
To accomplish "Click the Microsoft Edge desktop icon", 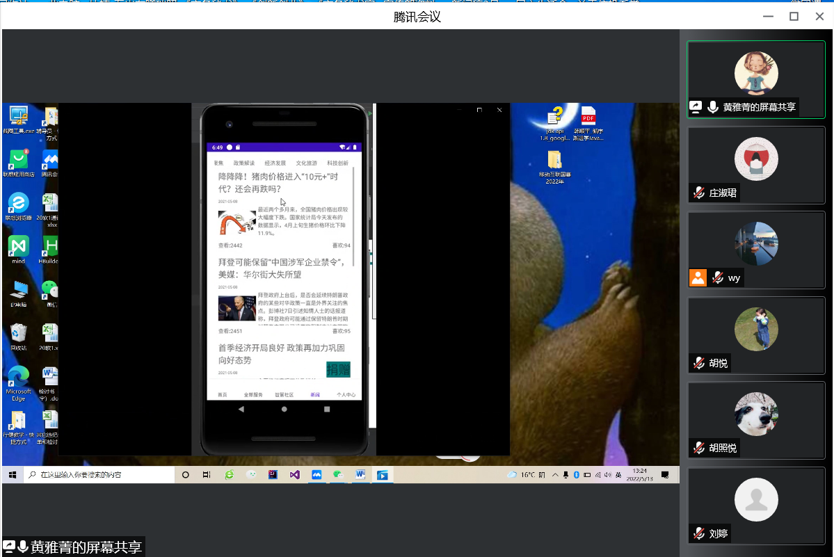I will (18, 379).
